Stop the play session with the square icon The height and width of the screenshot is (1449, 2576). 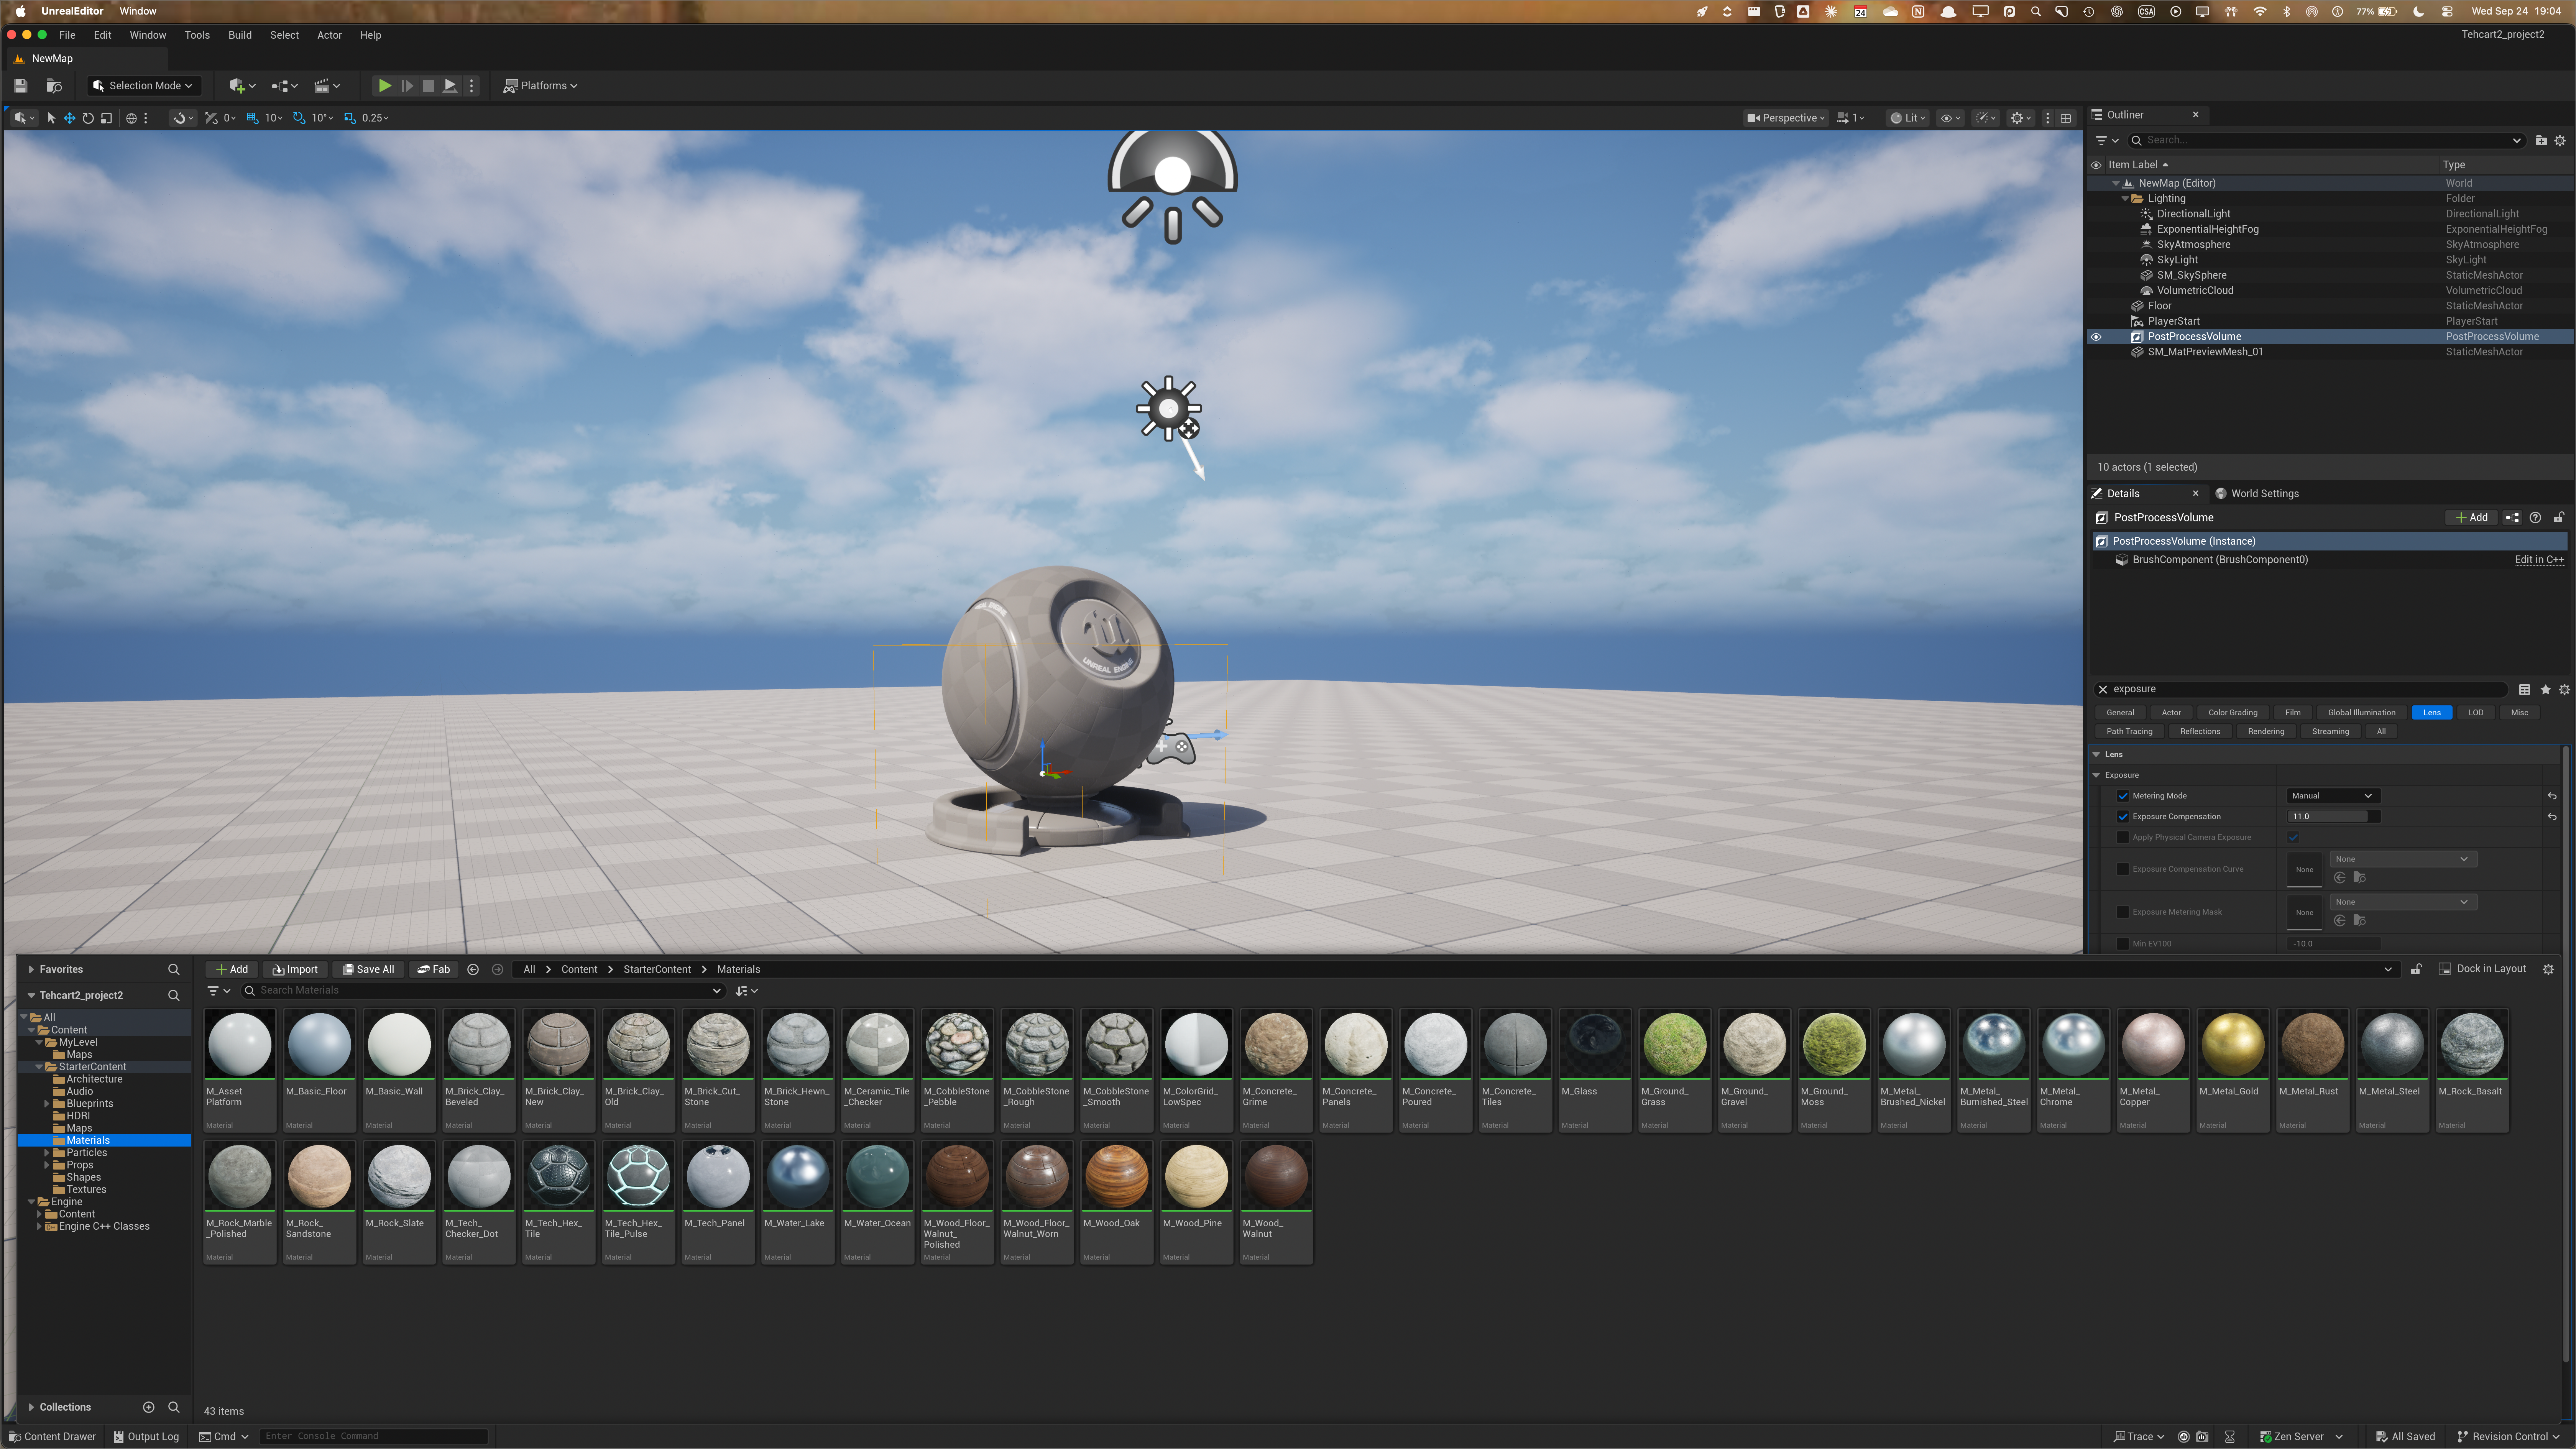click(x=428, y=86)
